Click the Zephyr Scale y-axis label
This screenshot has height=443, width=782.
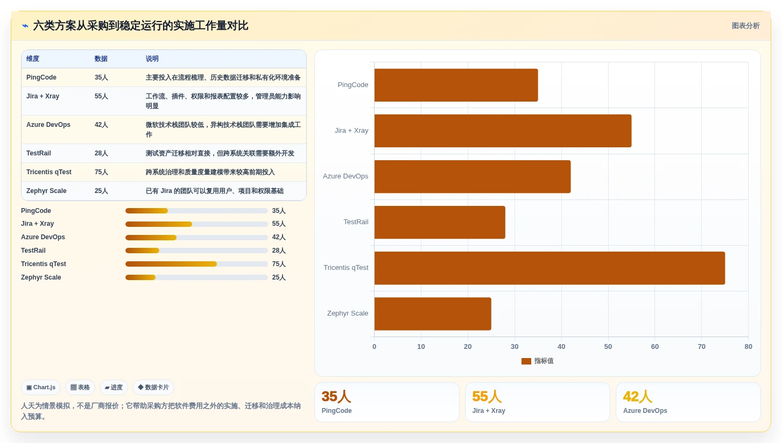click(348, 313)
